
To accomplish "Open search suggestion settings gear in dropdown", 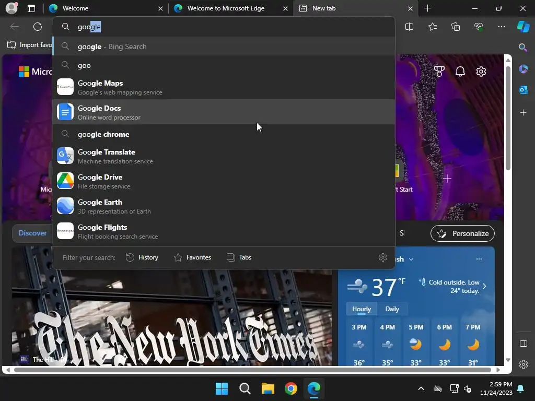I will (383, 257).
